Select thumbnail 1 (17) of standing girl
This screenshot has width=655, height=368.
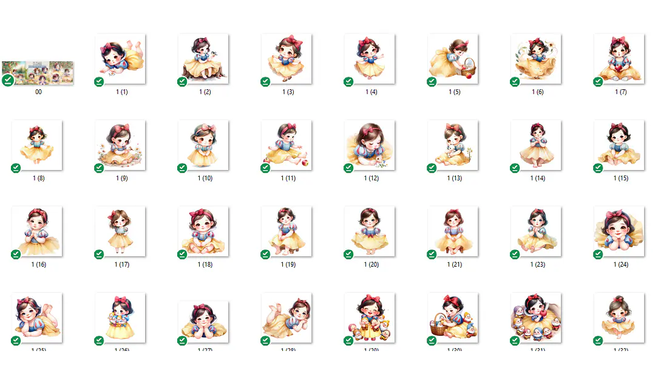click(120, 231)
